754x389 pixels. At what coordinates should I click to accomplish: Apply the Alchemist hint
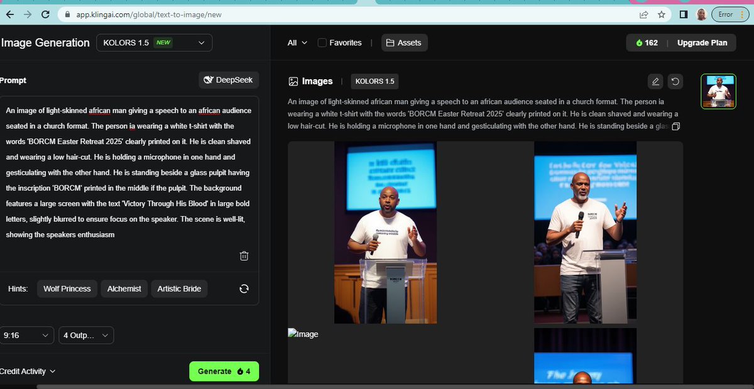[x=124, y=288]
